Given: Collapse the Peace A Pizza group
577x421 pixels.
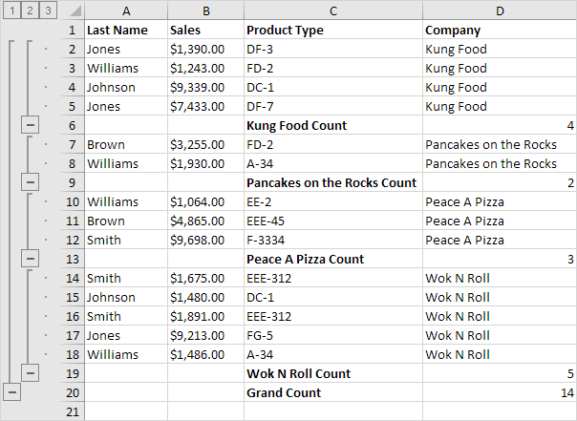Looking at the screenshot, I should coord(30,258).
